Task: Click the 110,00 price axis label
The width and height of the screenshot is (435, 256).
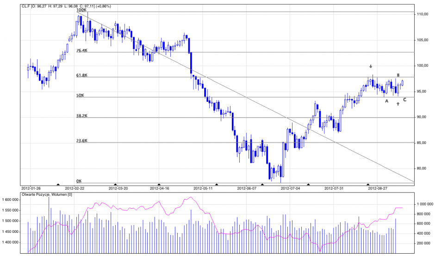Action: click(x=422, y=14)
